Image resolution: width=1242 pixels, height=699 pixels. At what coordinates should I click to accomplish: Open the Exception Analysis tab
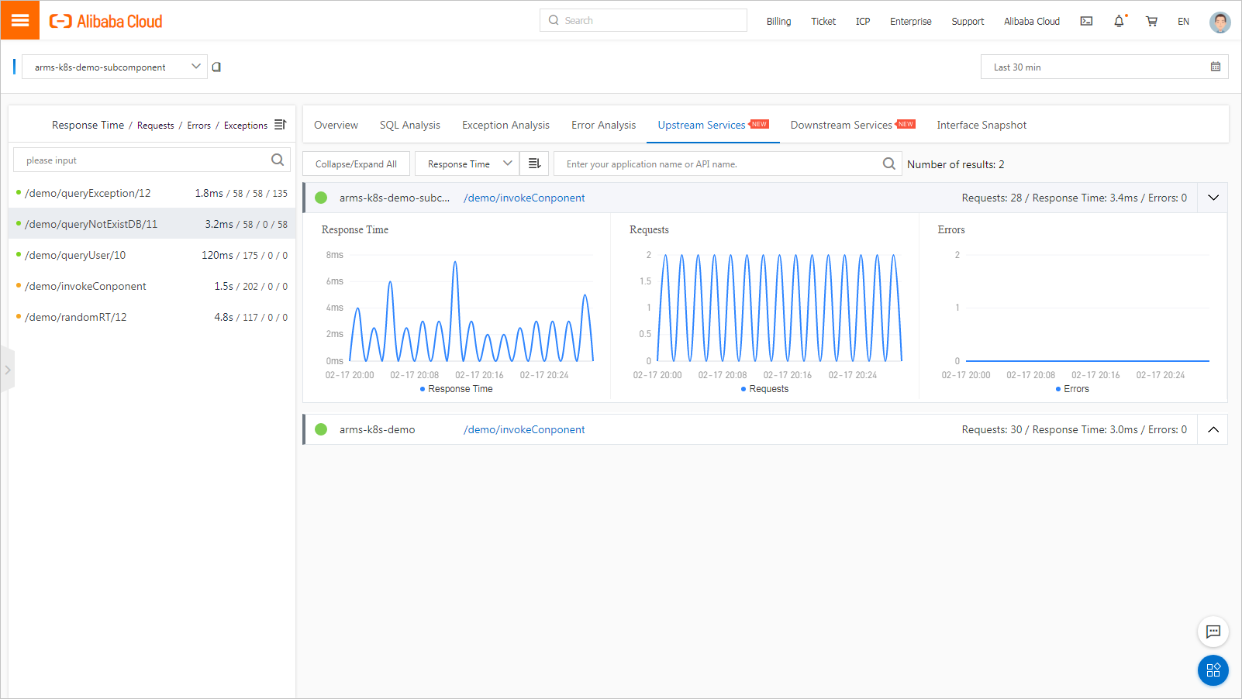click(505, 125)
